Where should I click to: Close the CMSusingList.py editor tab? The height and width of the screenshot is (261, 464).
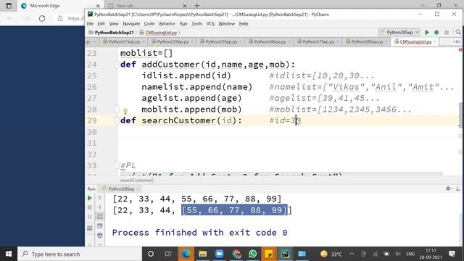435,42
